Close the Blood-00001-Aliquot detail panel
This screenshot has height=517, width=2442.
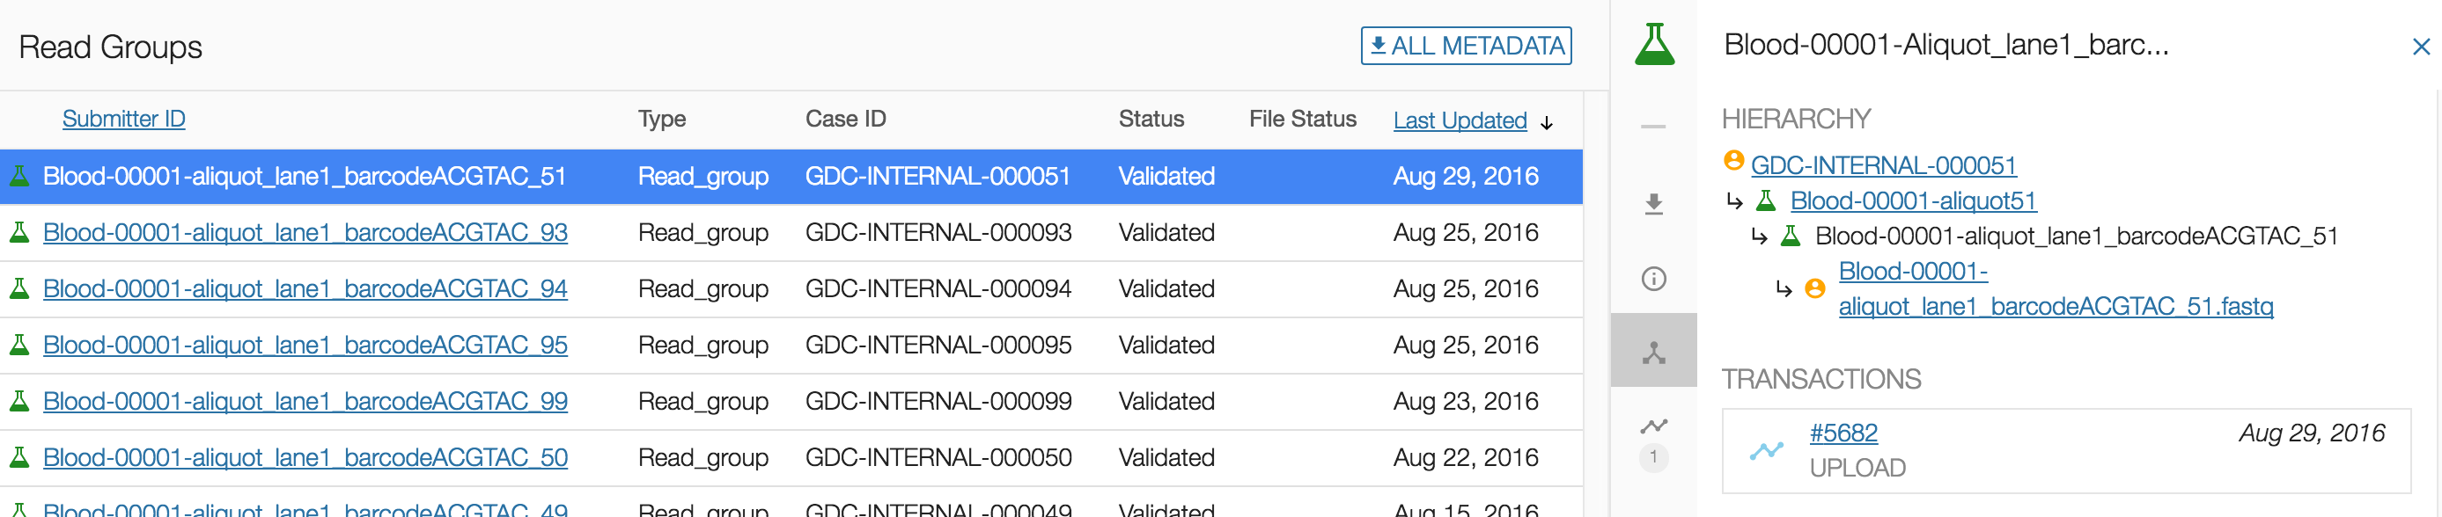click(2420, 47)
